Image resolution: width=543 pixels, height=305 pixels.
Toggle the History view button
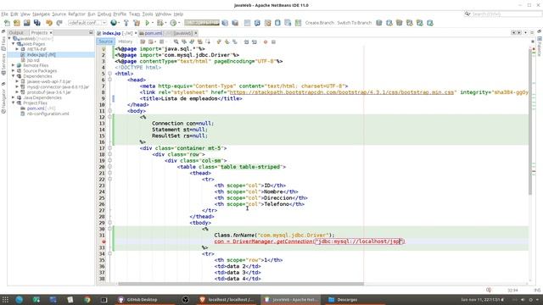[126, 42]
